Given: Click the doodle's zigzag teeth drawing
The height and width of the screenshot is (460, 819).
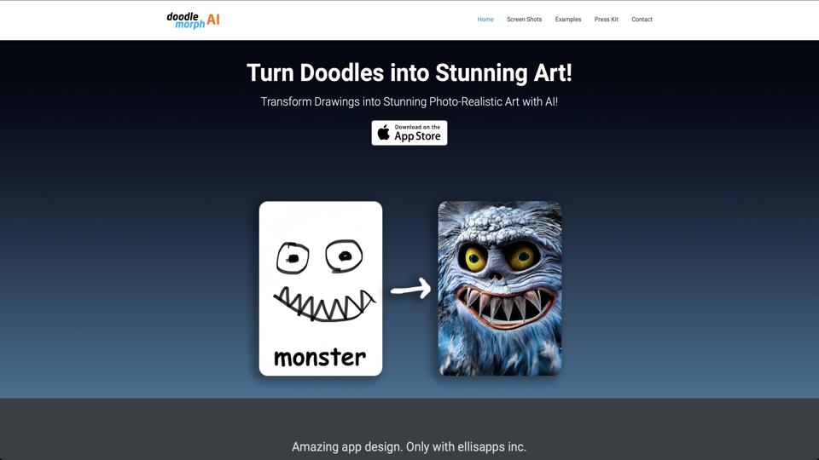Looking at the screenshot, I should pyautogui.click(x=324, y=304).
